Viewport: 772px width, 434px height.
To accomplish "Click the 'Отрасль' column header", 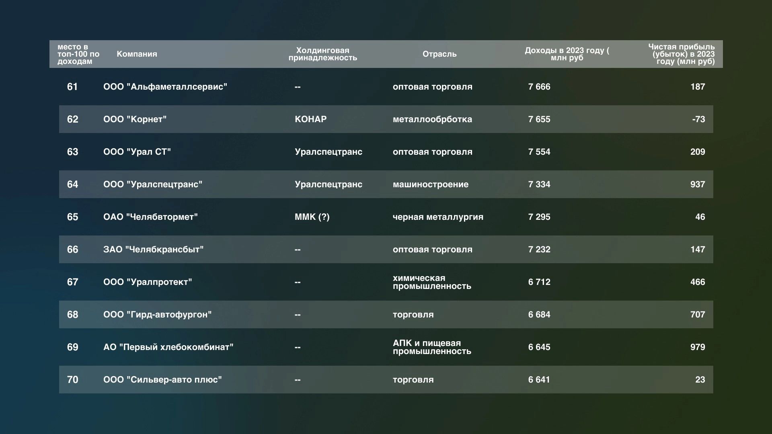I will 439,54.
